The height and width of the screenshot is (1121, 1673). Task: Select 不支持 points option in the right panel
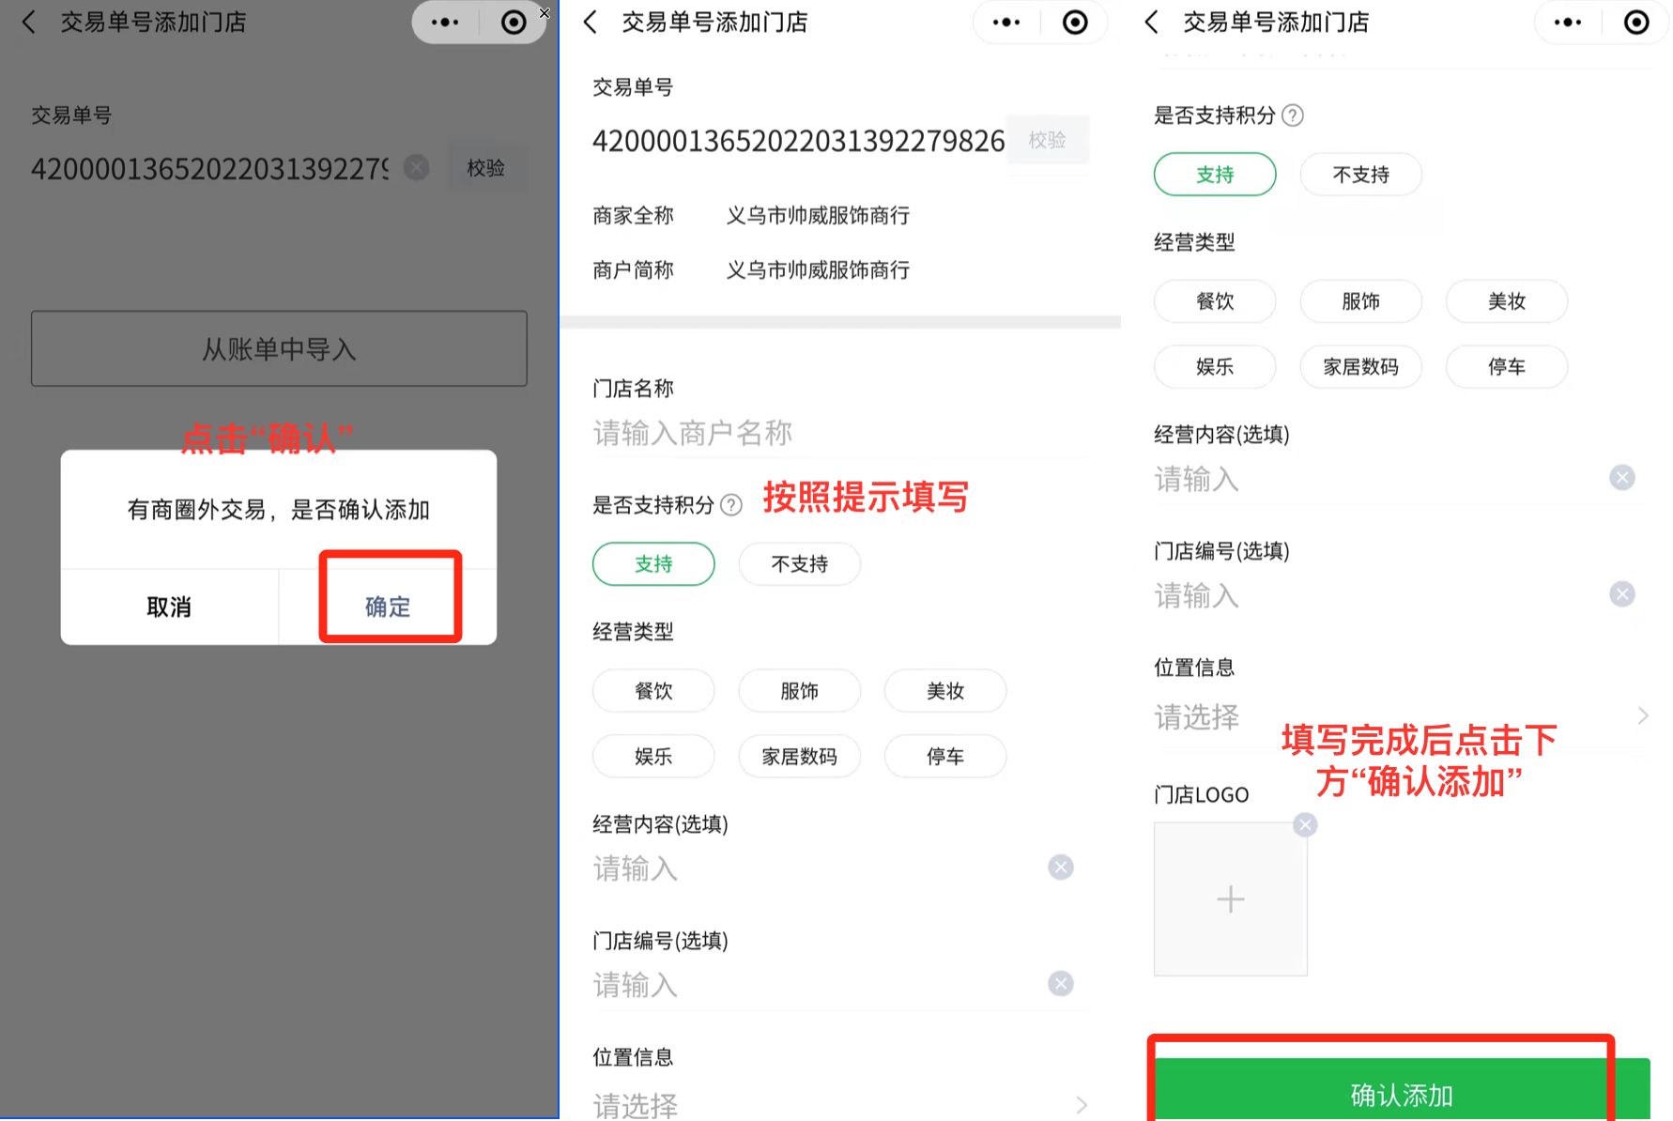(1360, 175)
